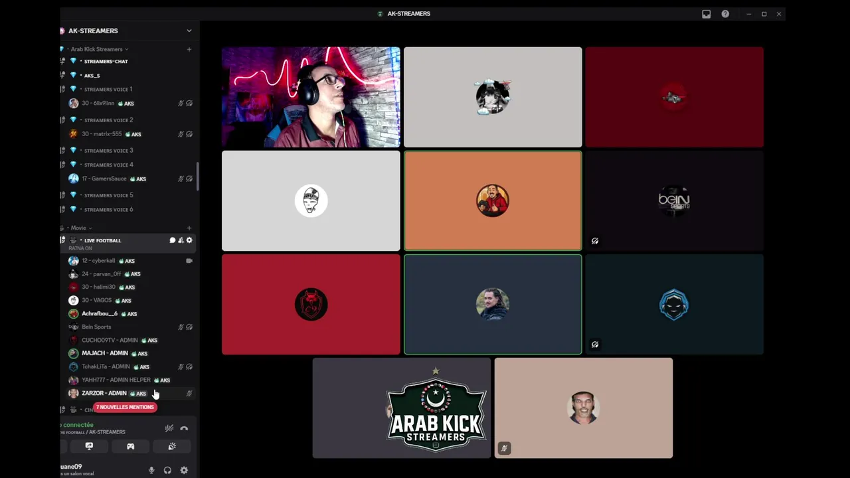Click deafened icon beside 6iix9iinn
This screenshot has width=850, height=478.
(189, 104)
